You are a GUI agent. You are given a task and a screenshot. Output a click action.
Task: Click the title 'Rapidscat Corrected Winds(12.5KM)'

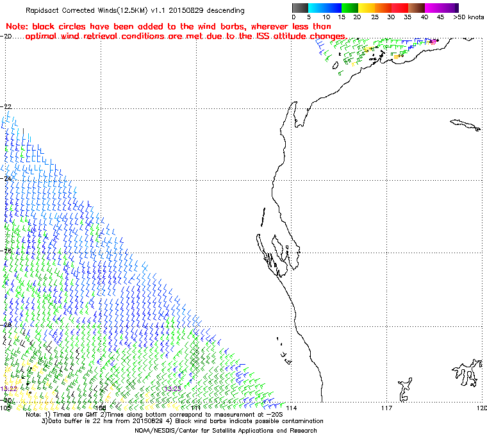[x=87, y=10]
